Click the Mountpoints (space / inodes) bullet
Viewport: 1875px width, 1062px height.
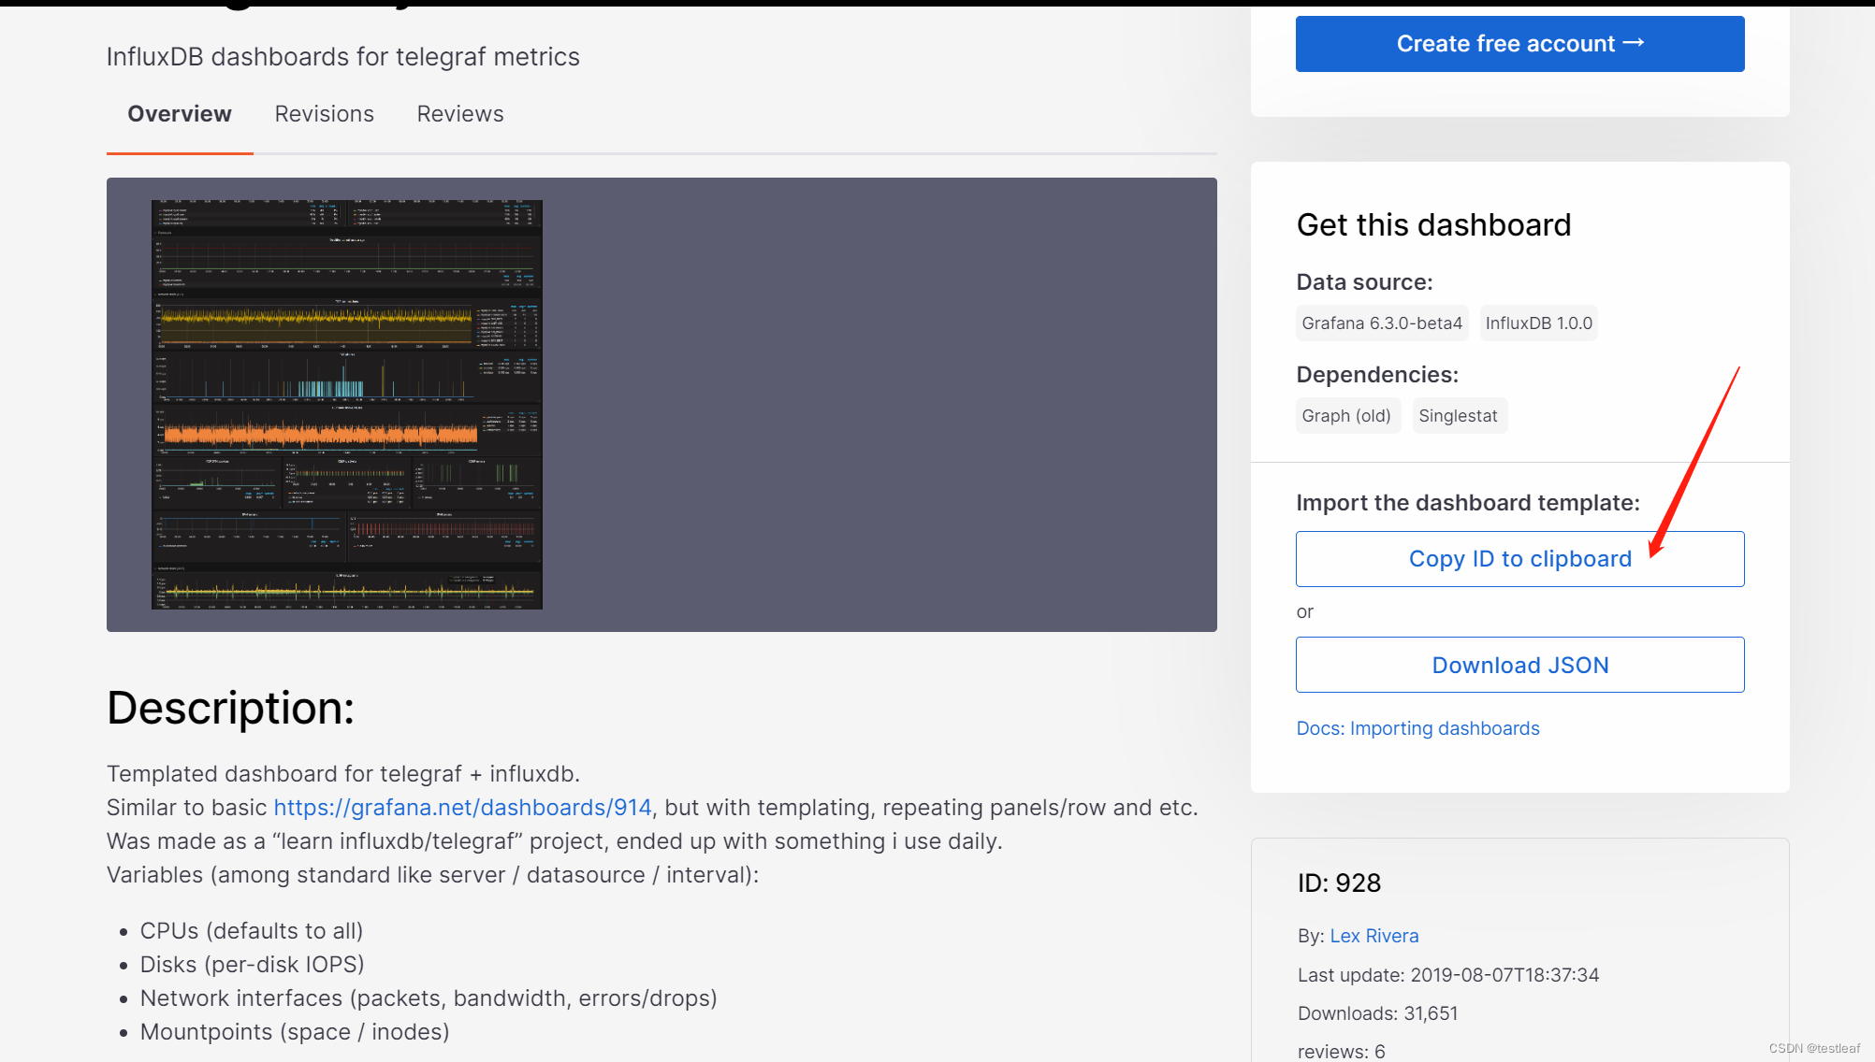click(295, 1032)
